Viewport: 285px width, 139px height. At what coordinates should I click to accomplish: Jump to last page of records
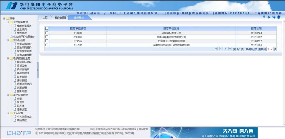230,49
